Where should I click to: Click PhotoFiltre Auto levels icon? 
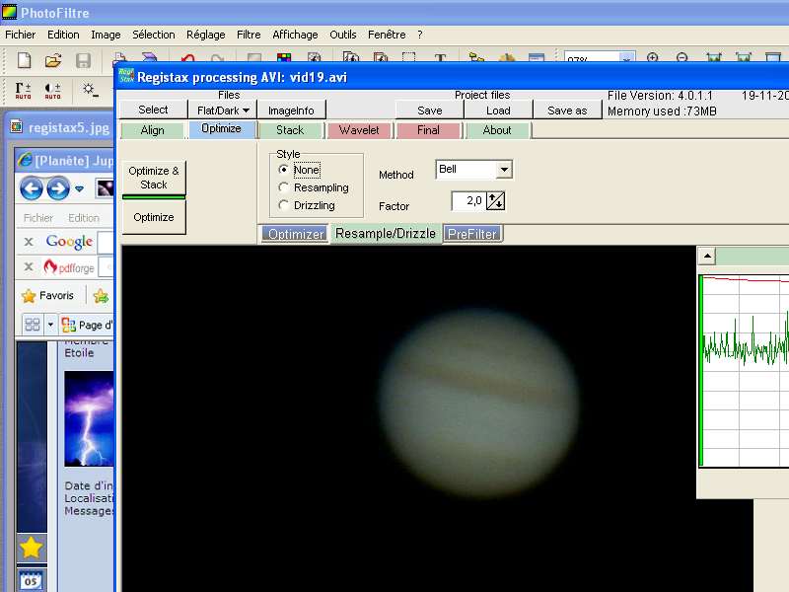click(23, 91)
